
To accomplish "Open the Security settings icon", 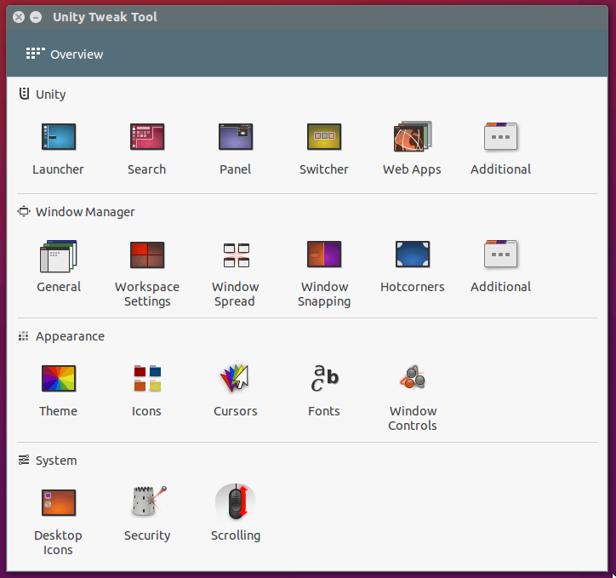I will coord(146,503).
